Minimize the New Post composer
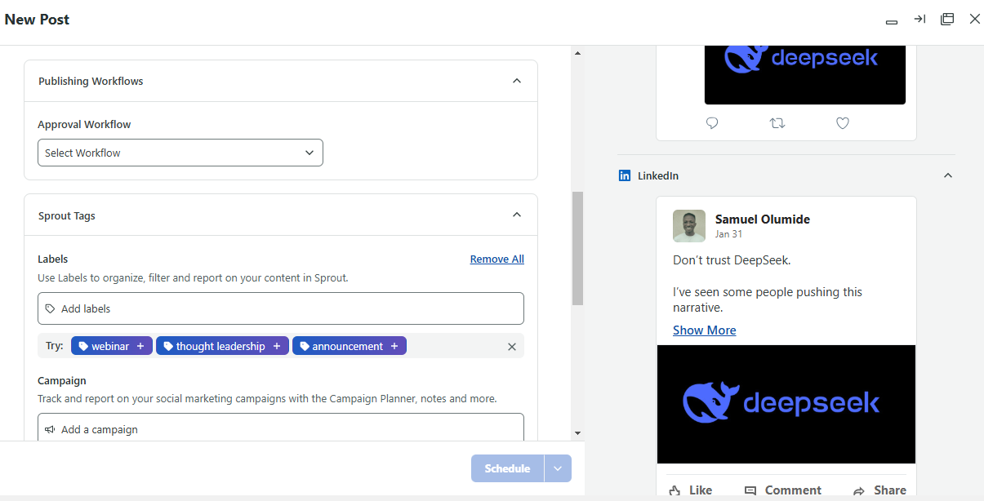The height and width of the screenshot is (501, 984). pos(892,22)
